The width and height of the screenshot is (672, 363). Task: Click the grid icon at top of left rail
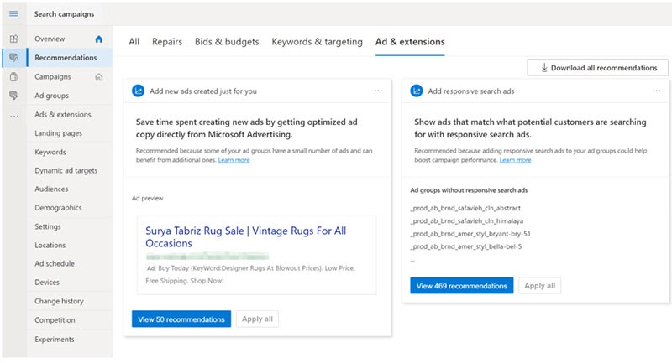click(x=13, y=39)
